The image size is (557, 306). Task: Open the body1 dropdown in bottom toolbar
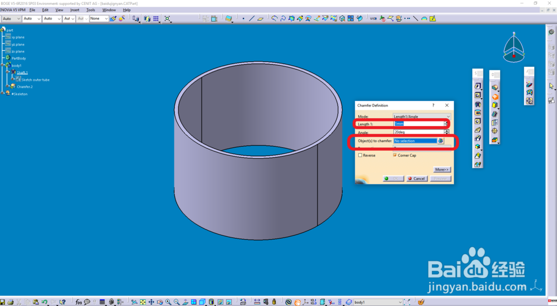(x=378, y=302)
